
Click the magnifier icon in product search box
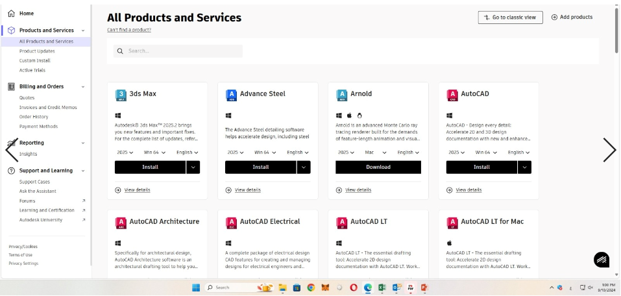(120, 51)
